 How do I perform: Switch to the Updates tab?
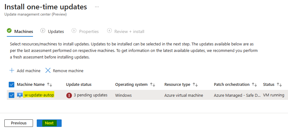click(x=56, y=31)
